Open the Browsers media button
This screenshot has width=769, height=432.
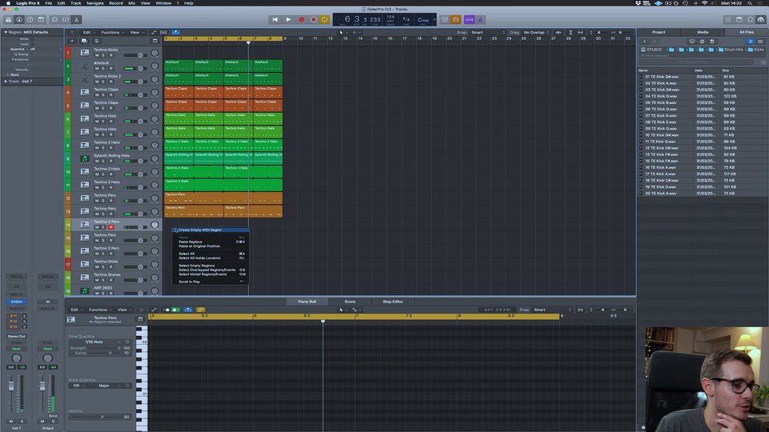761,19
